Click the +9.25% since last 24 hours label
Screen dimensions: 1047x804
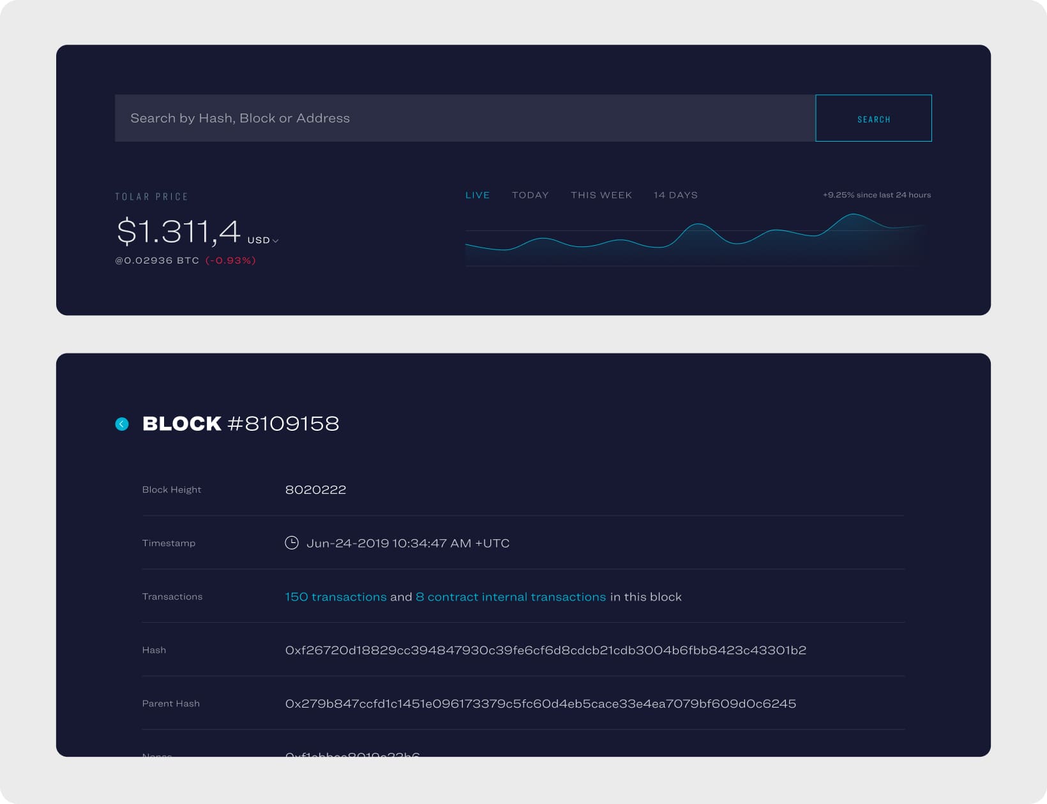coord(877,195)
